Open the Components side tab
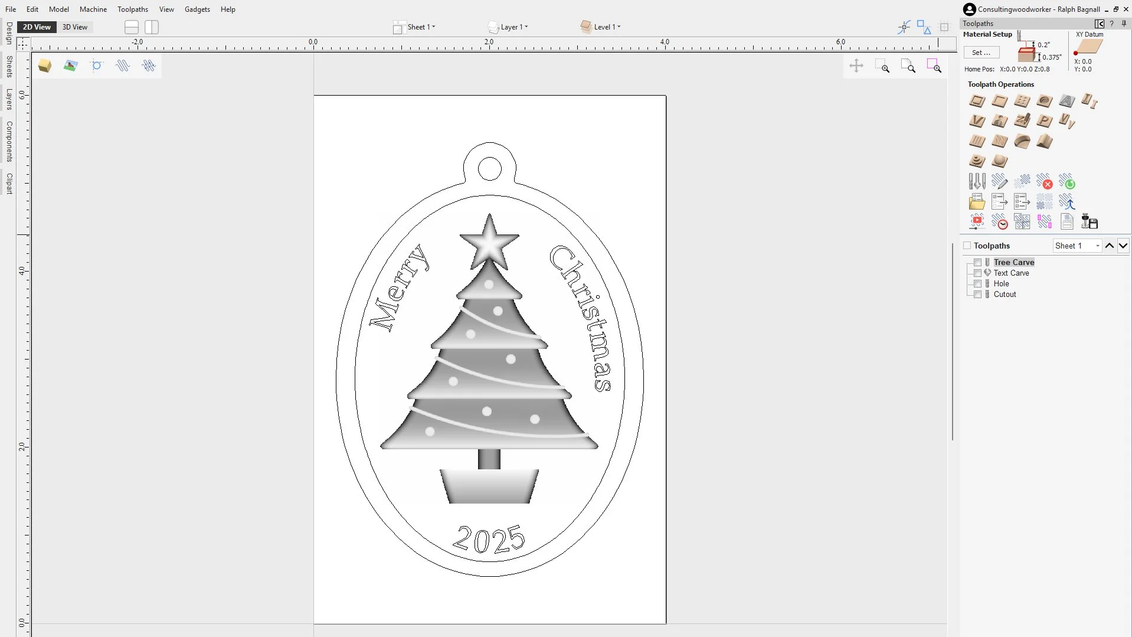The height and width of the screenshot is (637, 1132). point(9,142)
